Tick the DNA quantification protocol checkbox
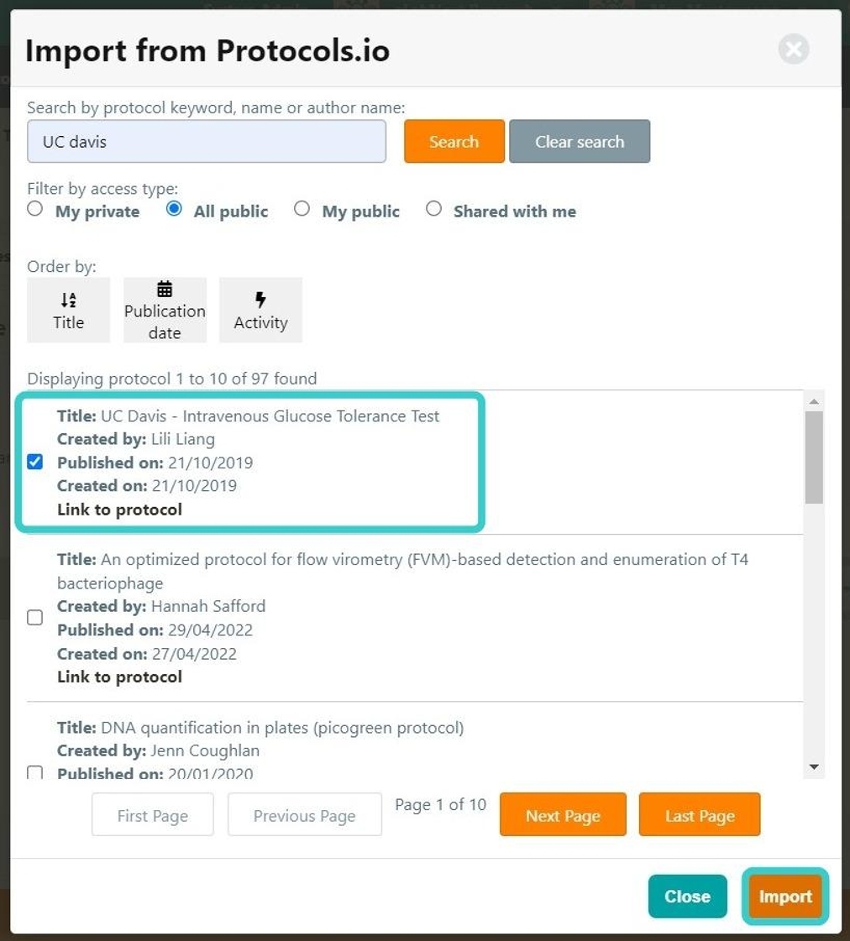 point(35,771)
